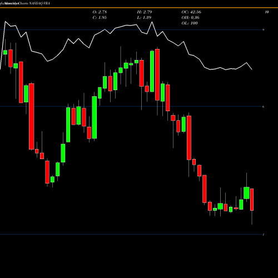Click the "OL: 100" readout
Viewport: 278px width, 278px height.
tap(190, 23)
